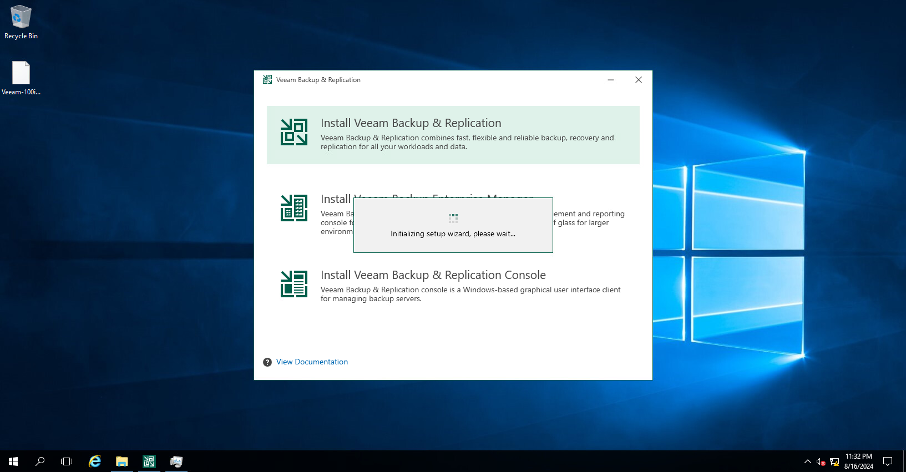Launch Internet Explorer from the taskbar
The image size is (906, 472).
(x=95, y=461)
